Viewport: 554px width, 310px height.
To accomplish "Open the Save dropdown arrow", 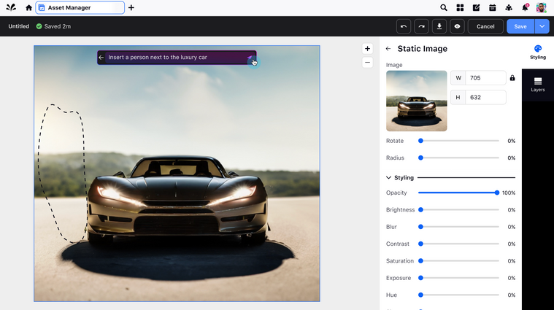I will [x=542, y=26].
